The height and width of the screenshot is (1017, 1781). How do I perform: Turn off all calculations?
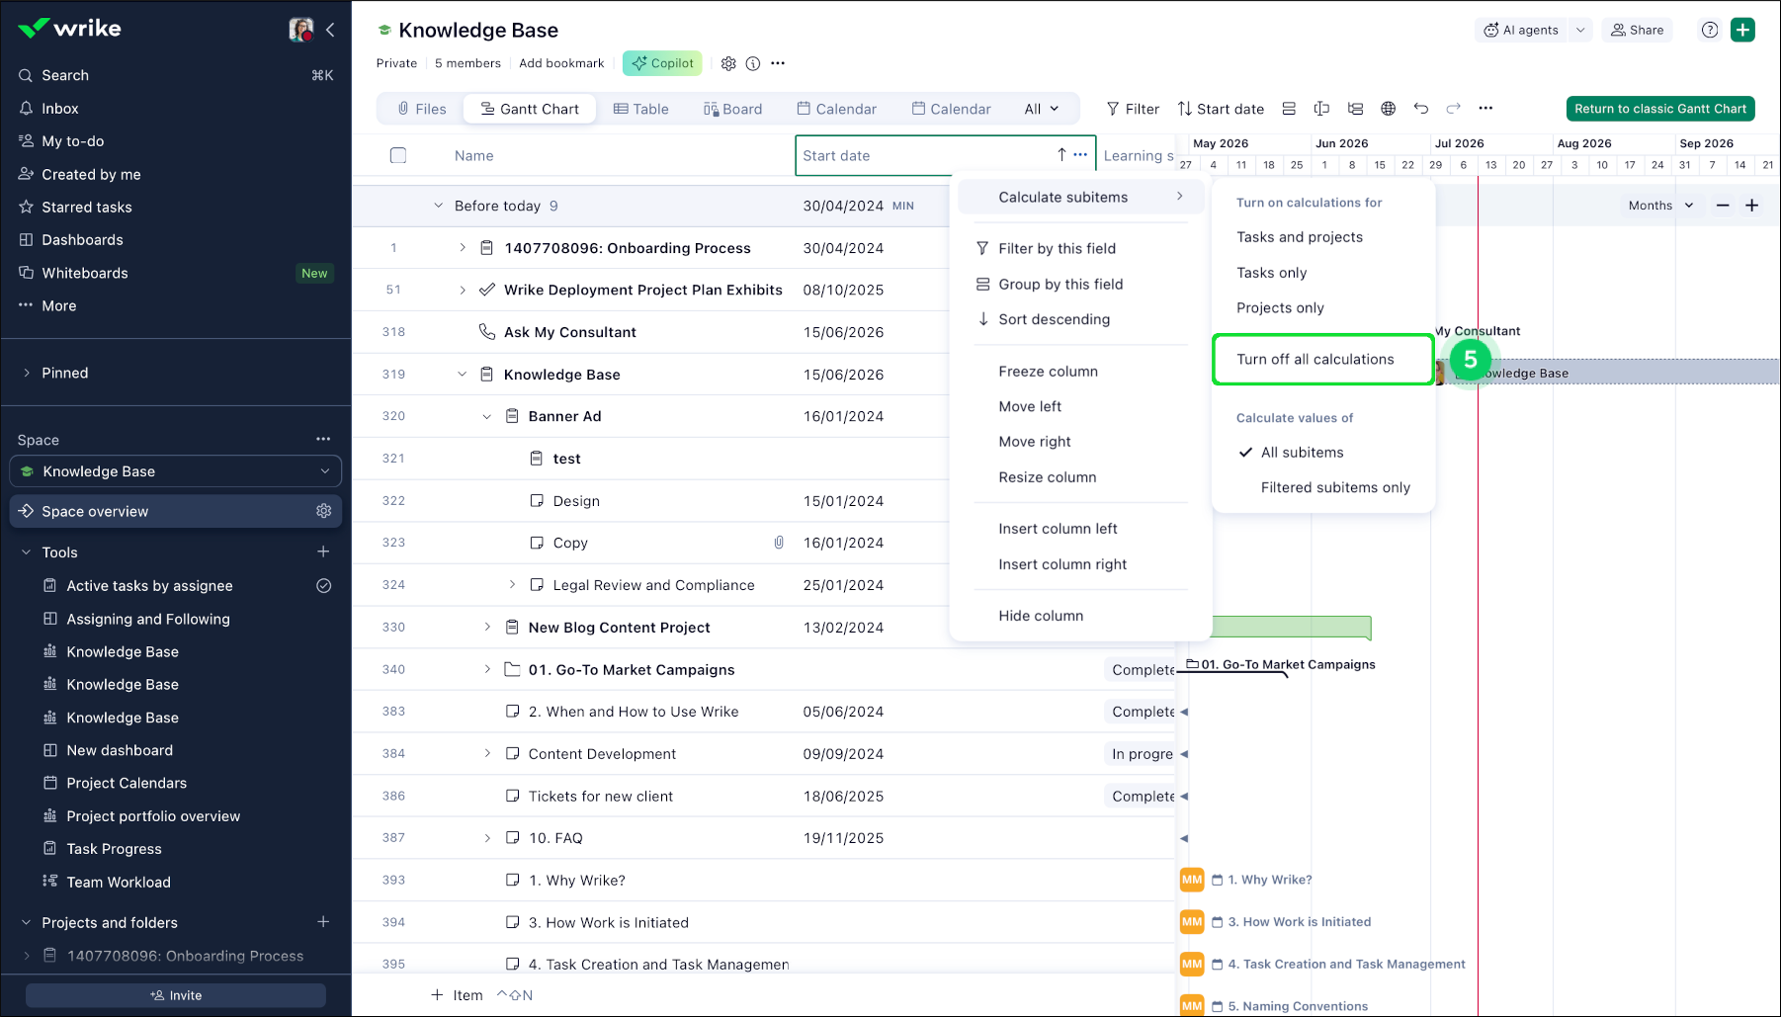pos(1322,360)
